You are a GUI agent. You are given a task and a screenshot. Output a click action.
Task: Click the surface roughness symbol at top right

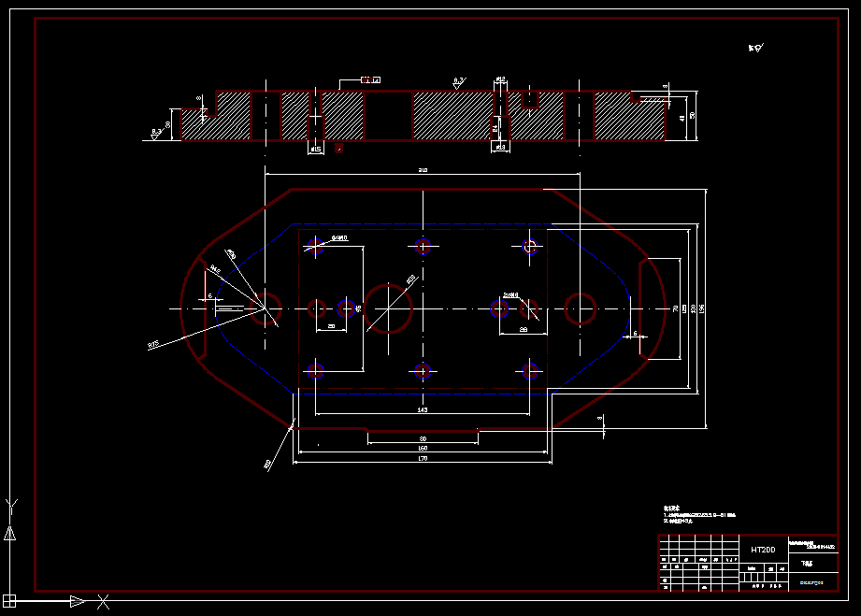[x=755, y=48]
